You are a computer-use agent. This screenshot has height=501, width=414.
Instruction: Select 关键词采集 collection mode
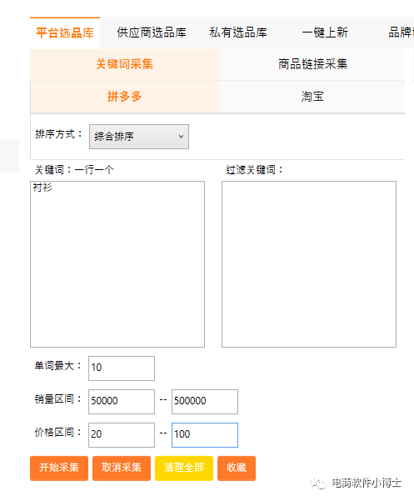tap(124, 64)
